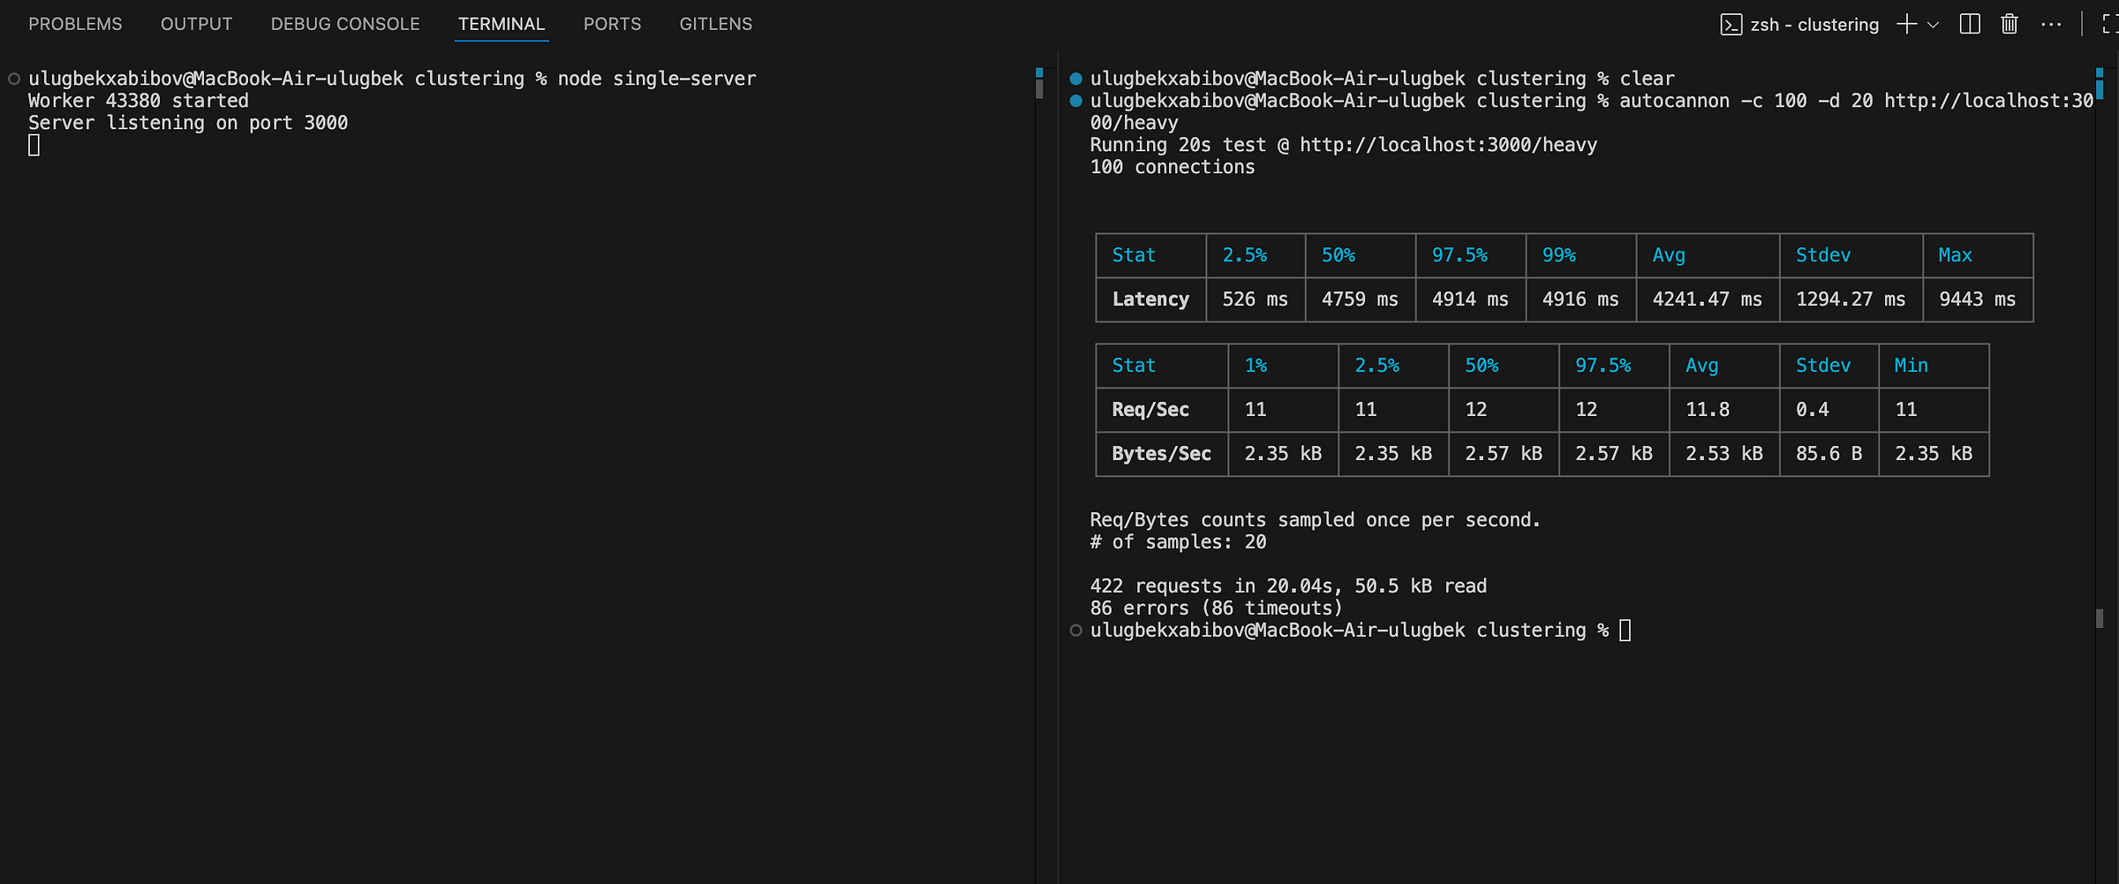2119x884 pixels.
Task: Click the max latency value '9443 ms'
Action: [1978, 299]
